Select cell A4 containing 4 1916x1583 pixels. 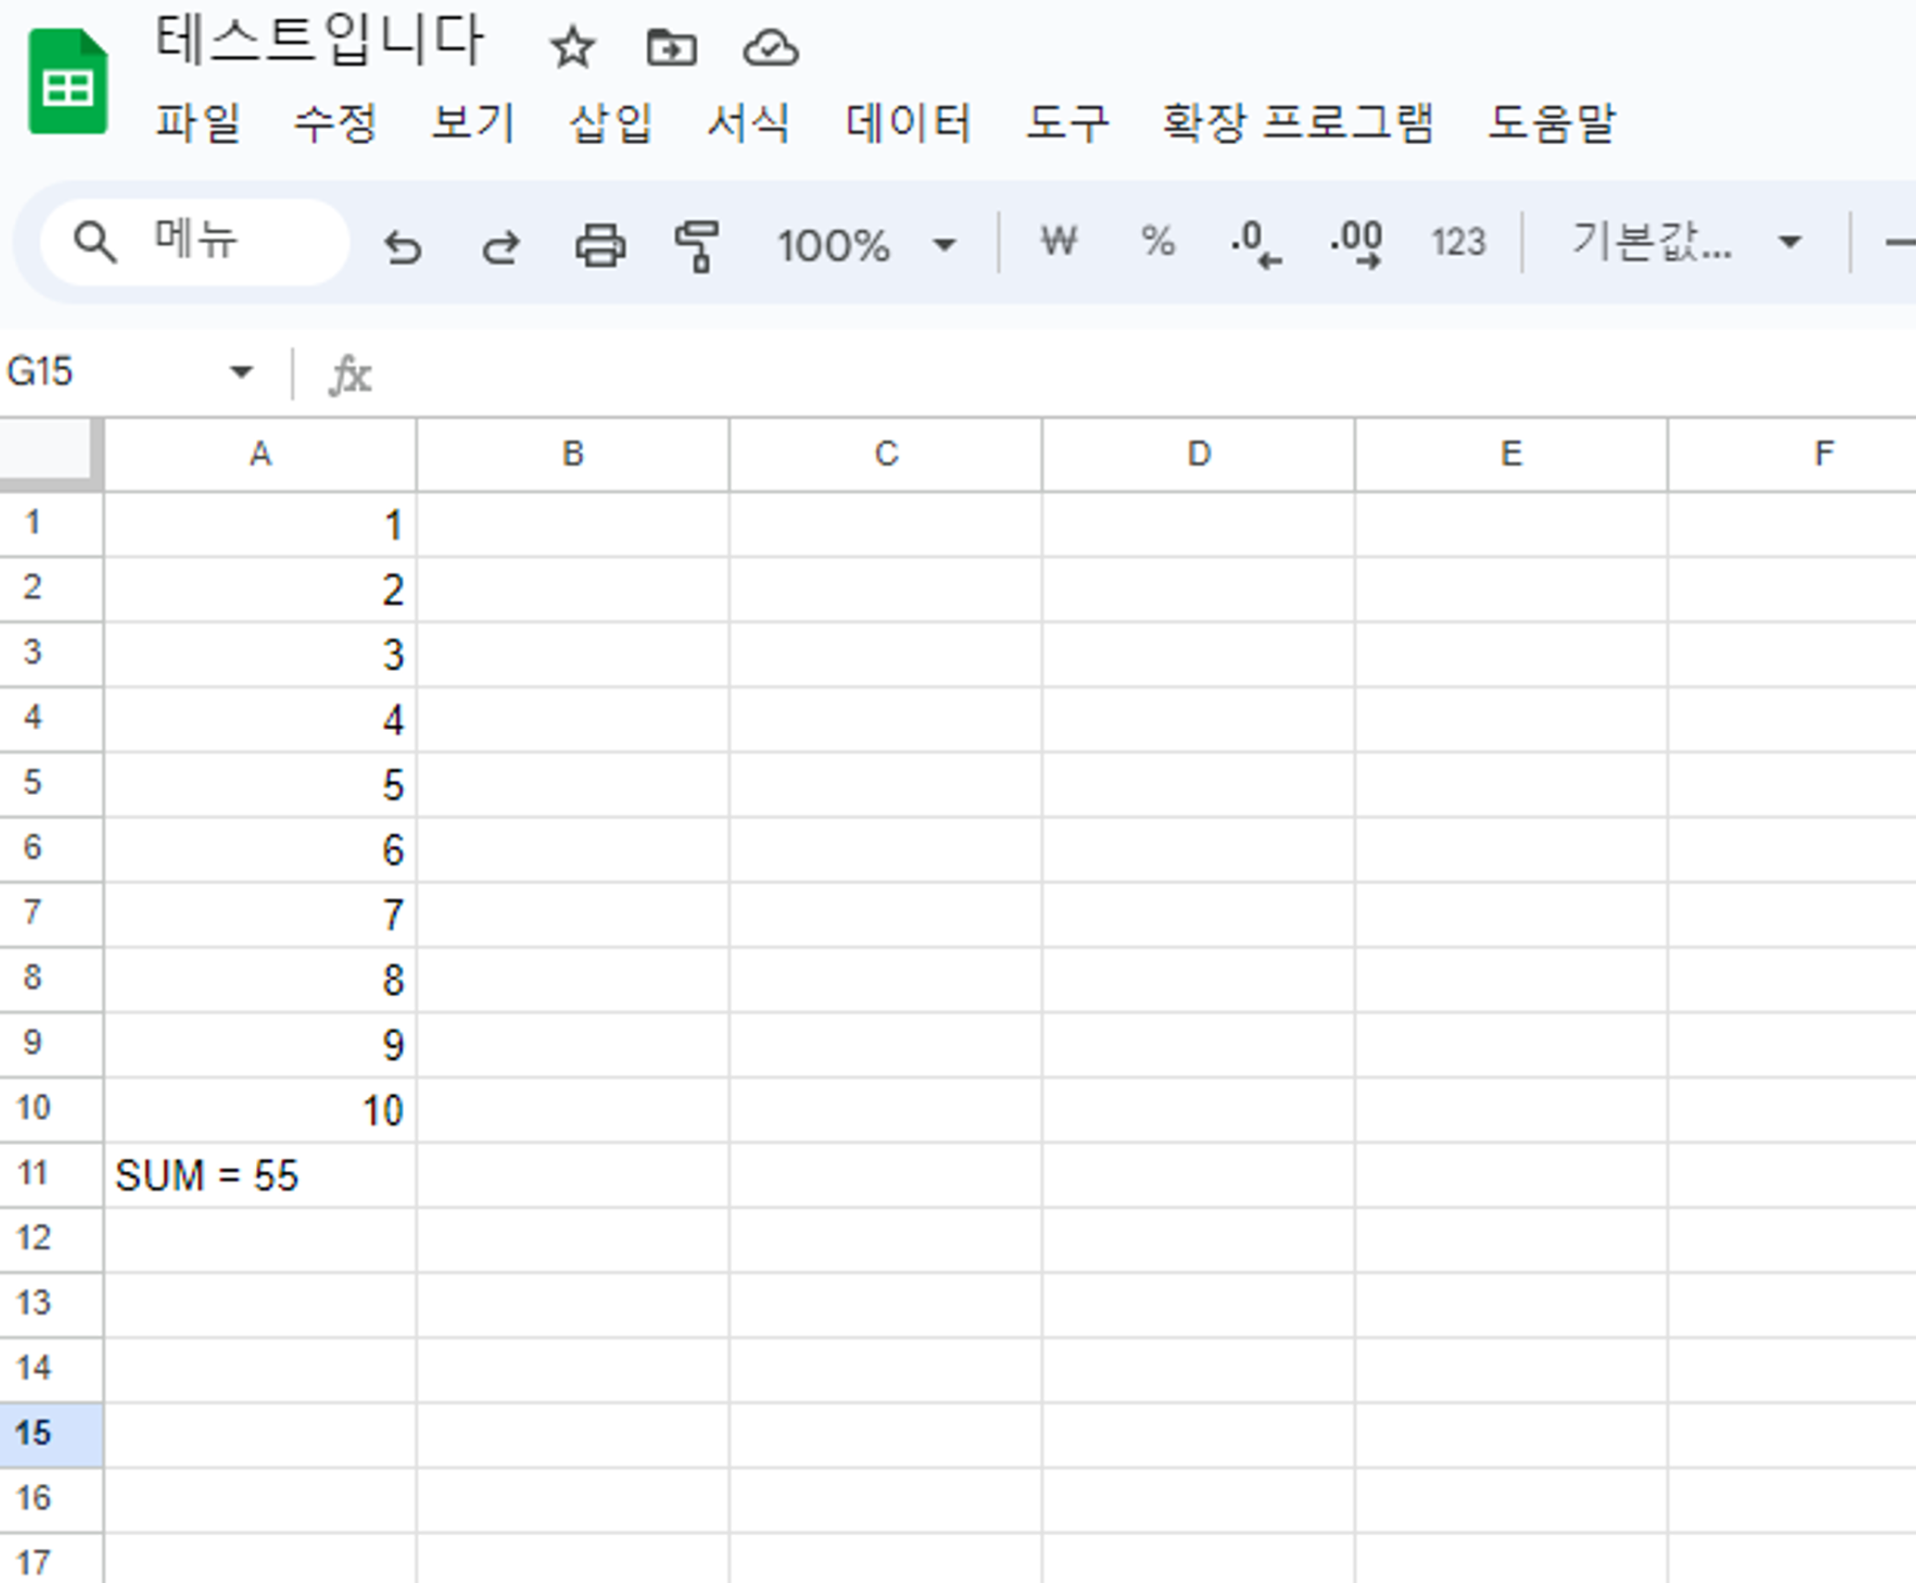coord(261,719)
